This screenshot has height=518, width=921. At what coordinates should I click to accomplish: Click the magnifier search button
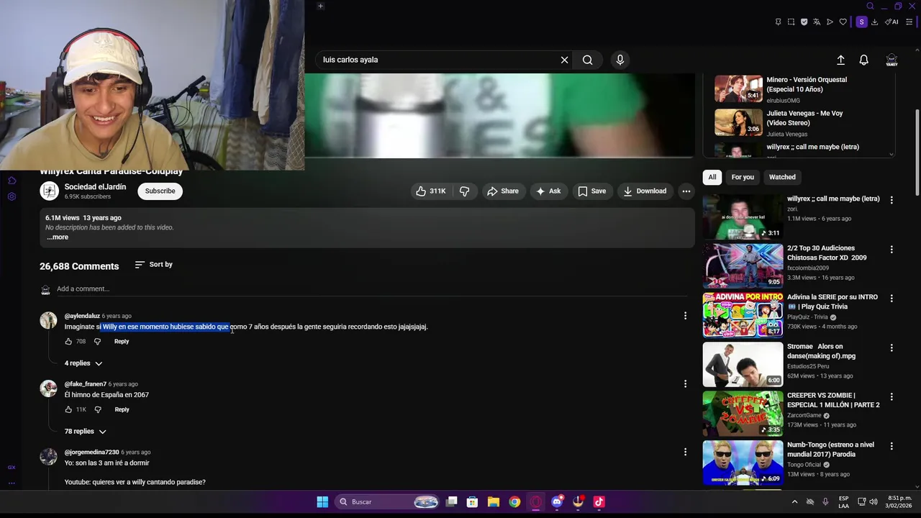(x=588, y=60)
